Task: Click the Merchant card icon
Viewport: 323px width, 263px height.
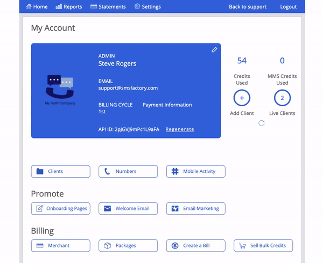Action: pos(40,245)
